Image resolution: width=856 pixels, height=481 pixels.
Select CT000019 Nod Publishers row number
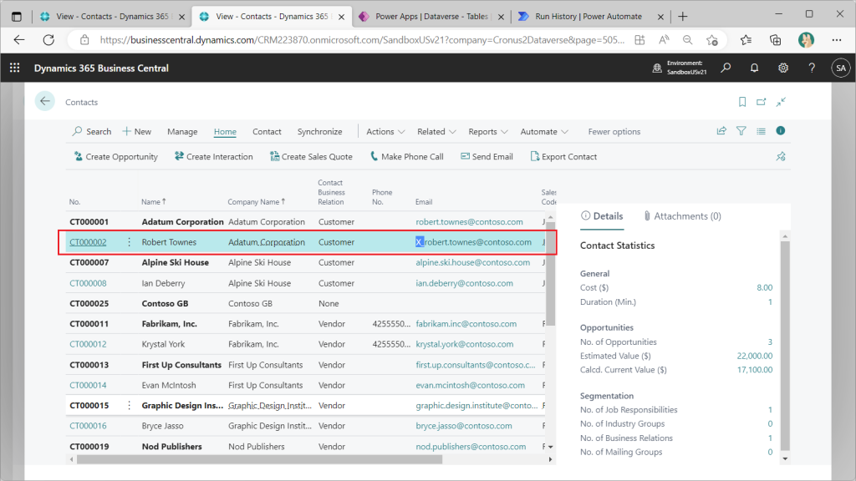(89, 446)
